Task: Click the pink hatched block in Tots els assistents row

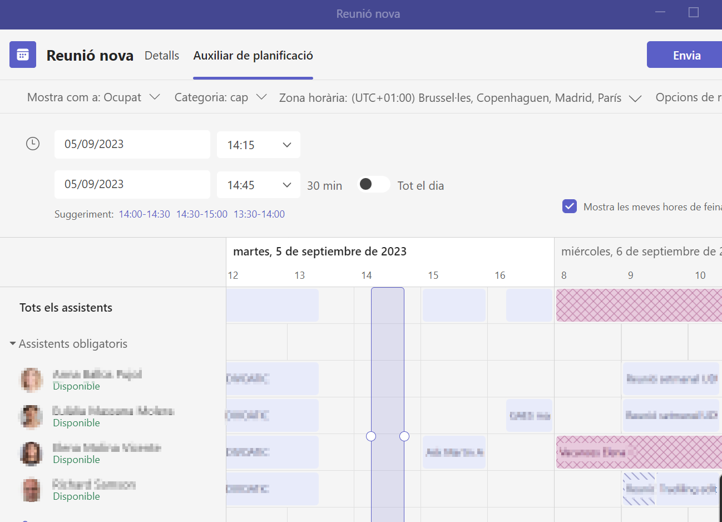Action: point(639,305)
